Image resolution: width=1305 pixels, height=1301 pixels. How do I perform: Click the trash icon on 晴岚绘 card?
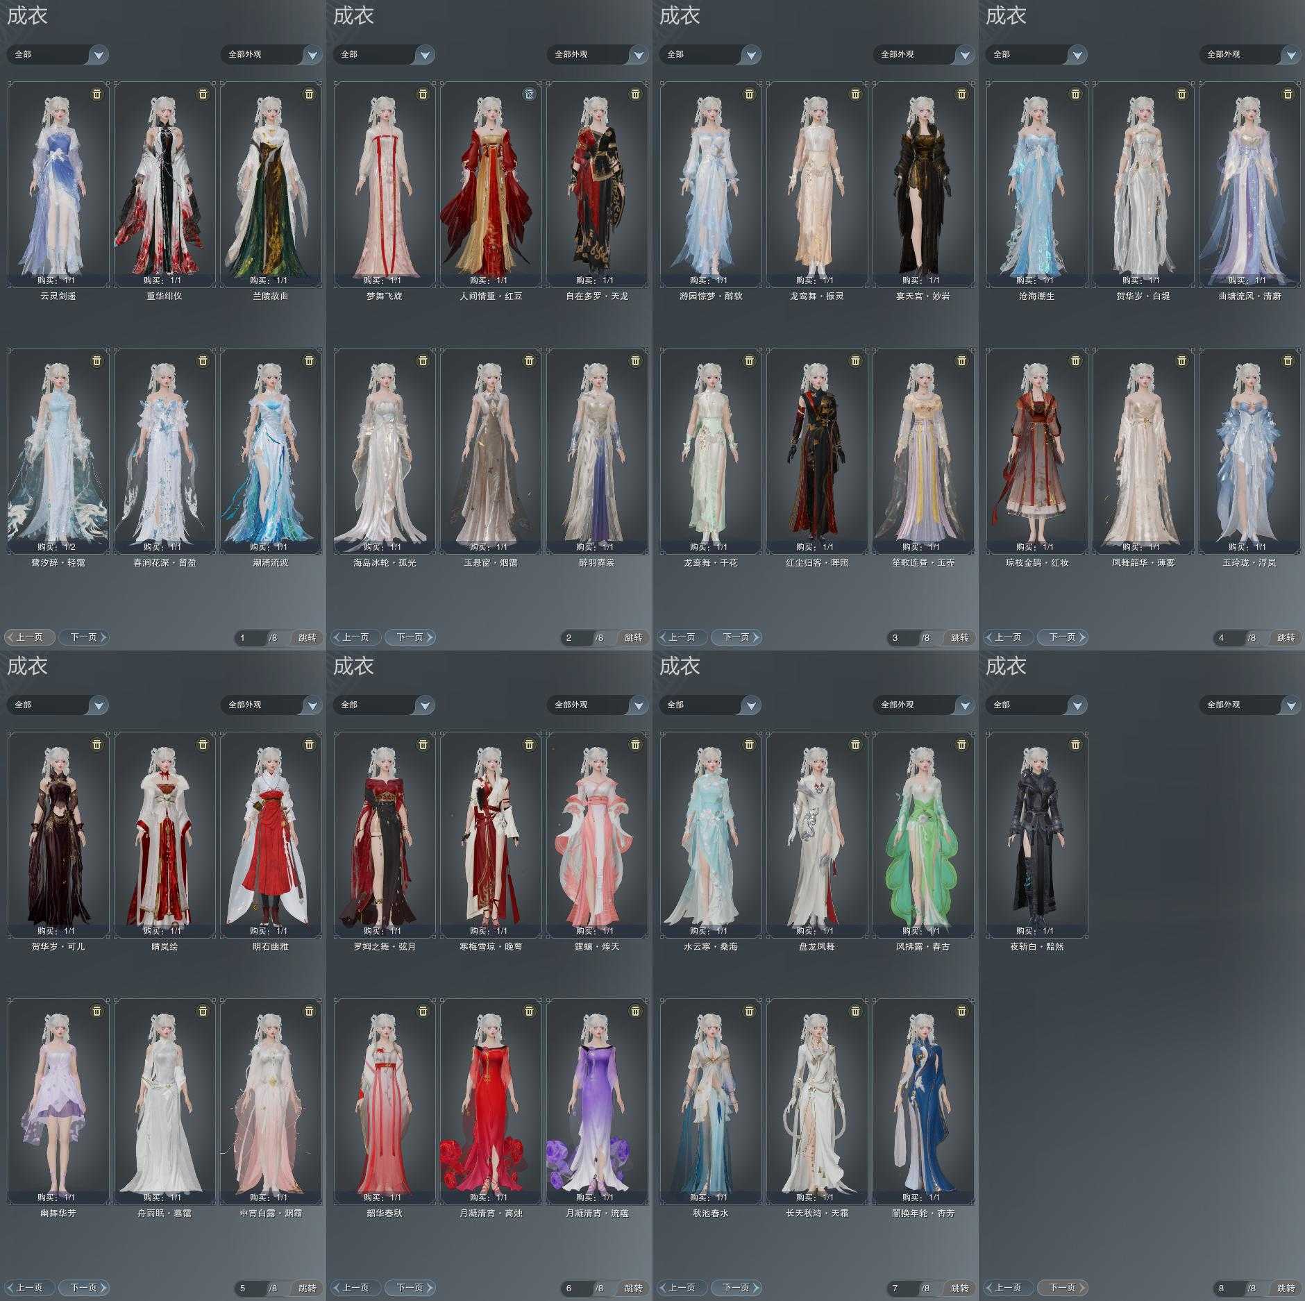click(203, 744)
